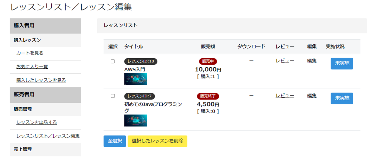Click the 販売終了 status badge

(x=208, y=96)
